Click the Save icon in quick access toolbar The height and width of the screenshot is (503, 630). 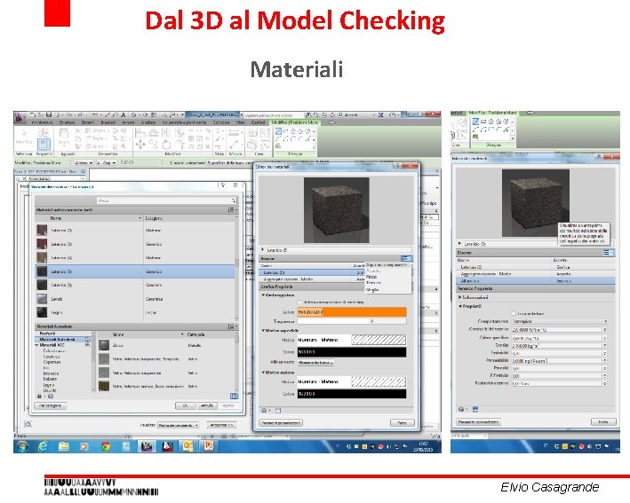[49, 115]
